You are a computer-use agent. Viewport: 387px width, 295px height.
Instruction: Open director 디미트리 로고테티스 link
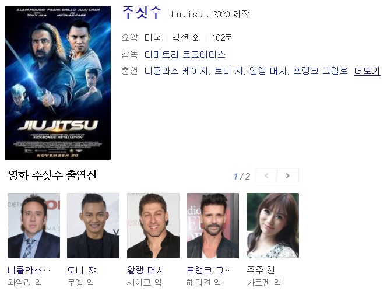(x=185, y=55)
